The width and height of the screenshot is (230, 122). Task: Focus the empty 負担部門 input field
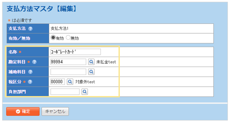point(65,92)
